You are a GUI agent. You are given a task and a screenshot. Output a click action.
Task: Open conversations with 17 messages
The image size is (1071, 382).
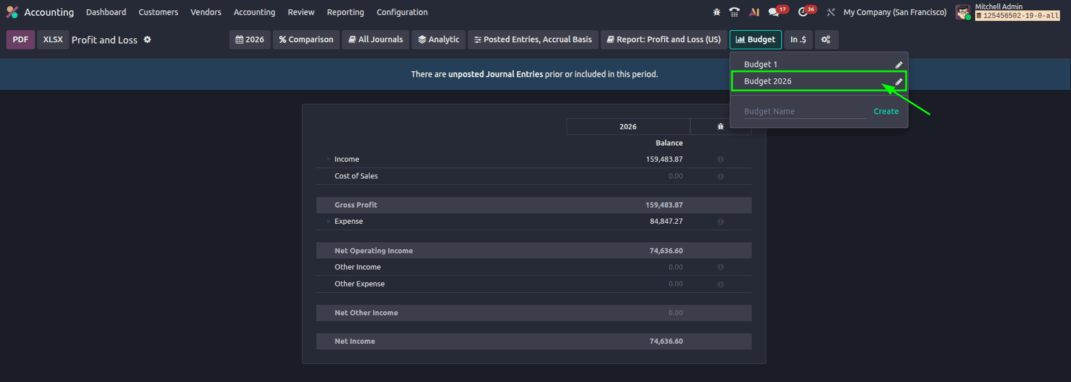click(x=777, y=12)
